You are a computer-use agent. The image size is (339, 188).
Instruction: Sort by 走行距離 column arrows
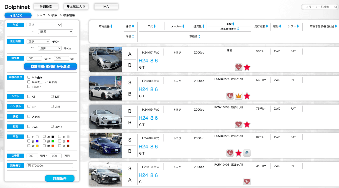coord(267,26)
